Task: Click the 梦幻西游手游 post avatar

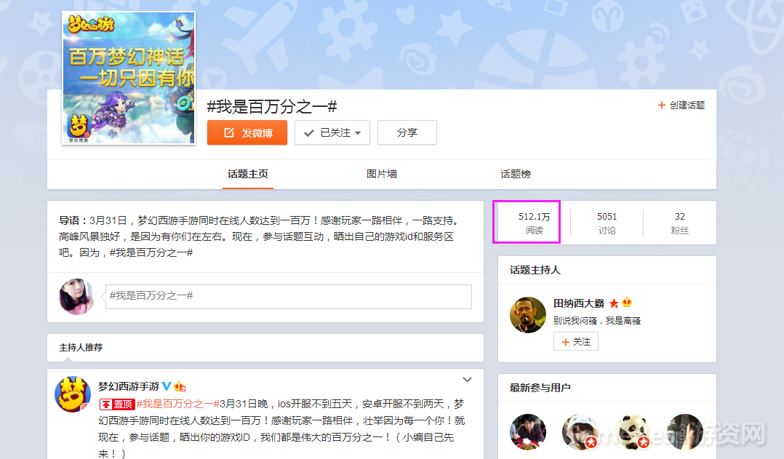Action: coord(73,394)
